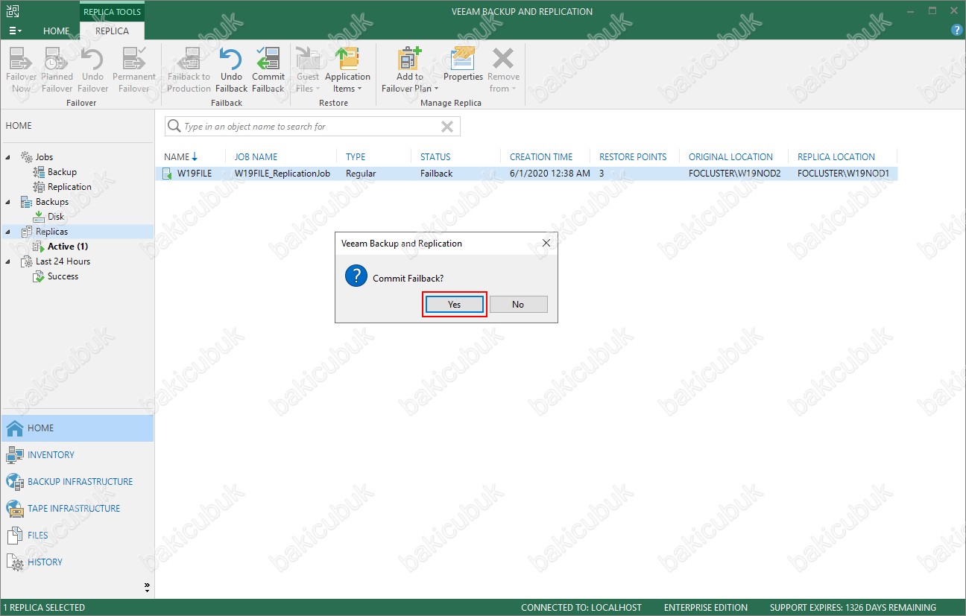Select Last 24 Hours in tree
Viewport: 966px width, 616px height.
[63, 261]
